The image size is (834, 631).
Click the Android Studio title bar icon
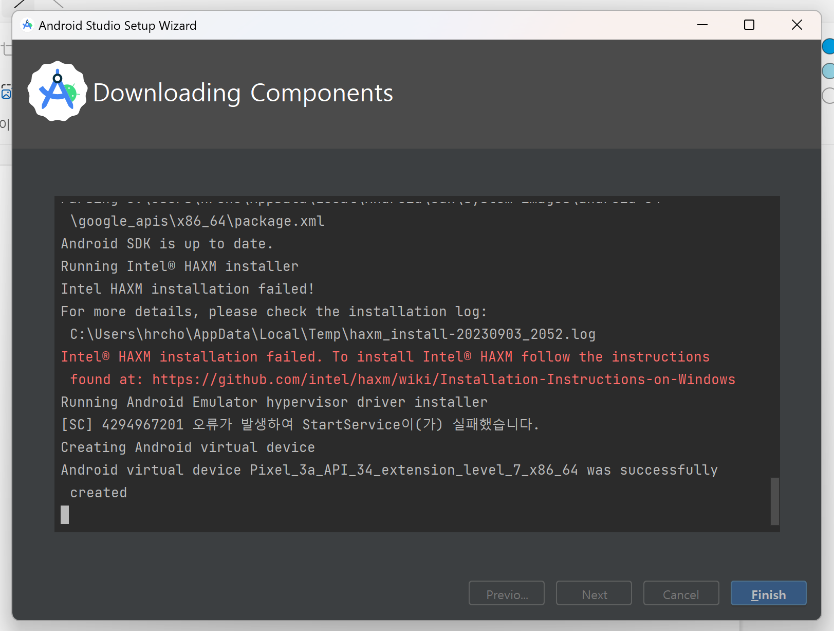27,25
